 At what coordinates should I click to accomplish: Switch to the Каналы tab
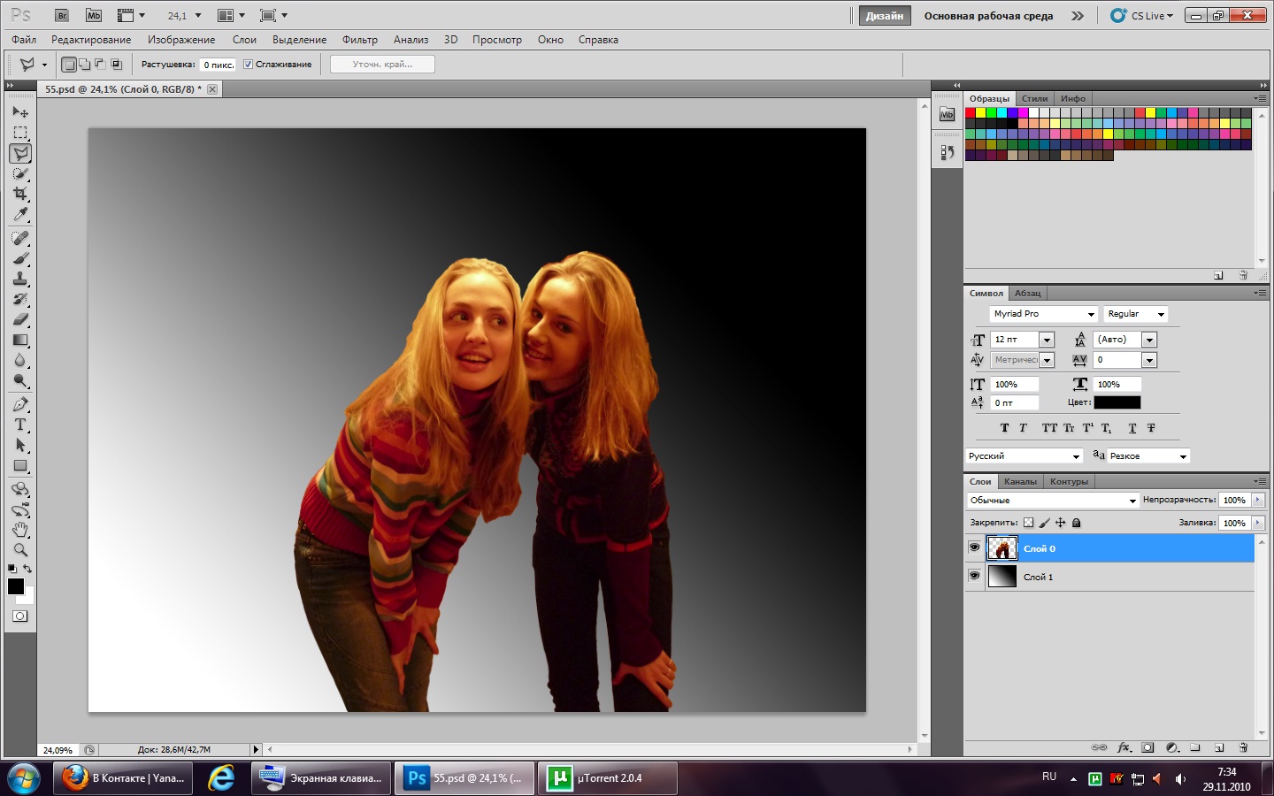(1020, 482)
